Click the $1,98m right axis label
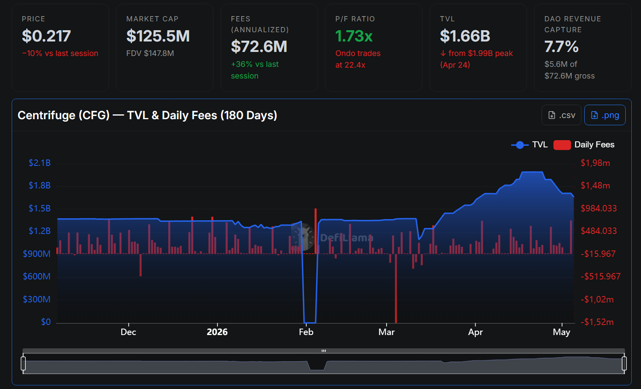641x389 pixels. (x=595, y=163)
